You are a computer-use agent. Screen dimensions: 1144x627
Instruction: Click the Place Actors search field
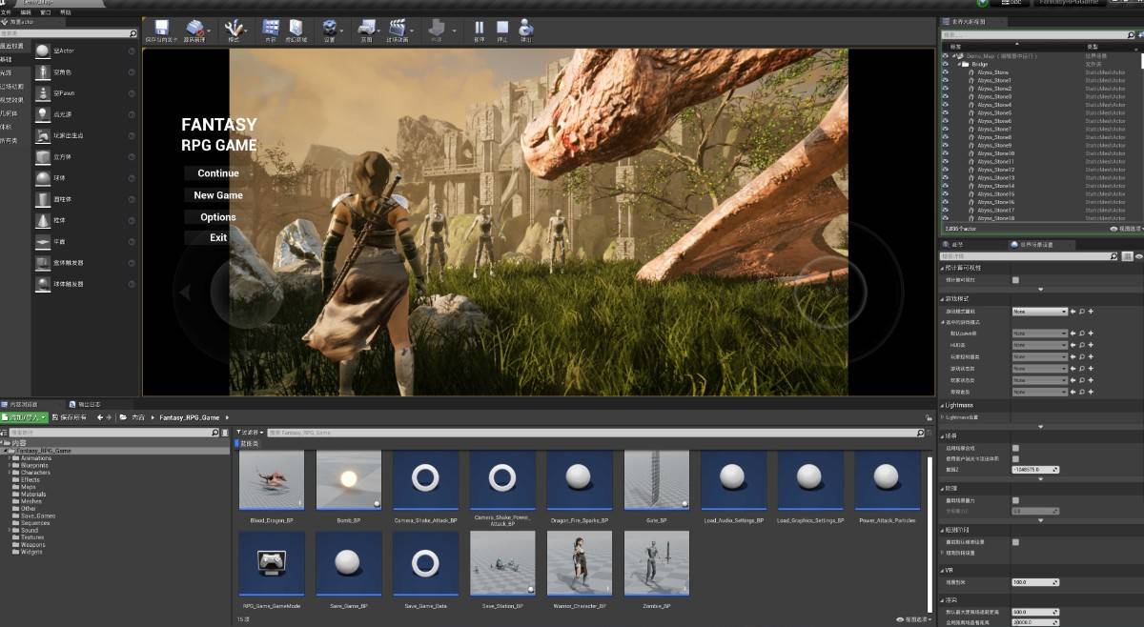pyautogui.click(x=68, y=33)
